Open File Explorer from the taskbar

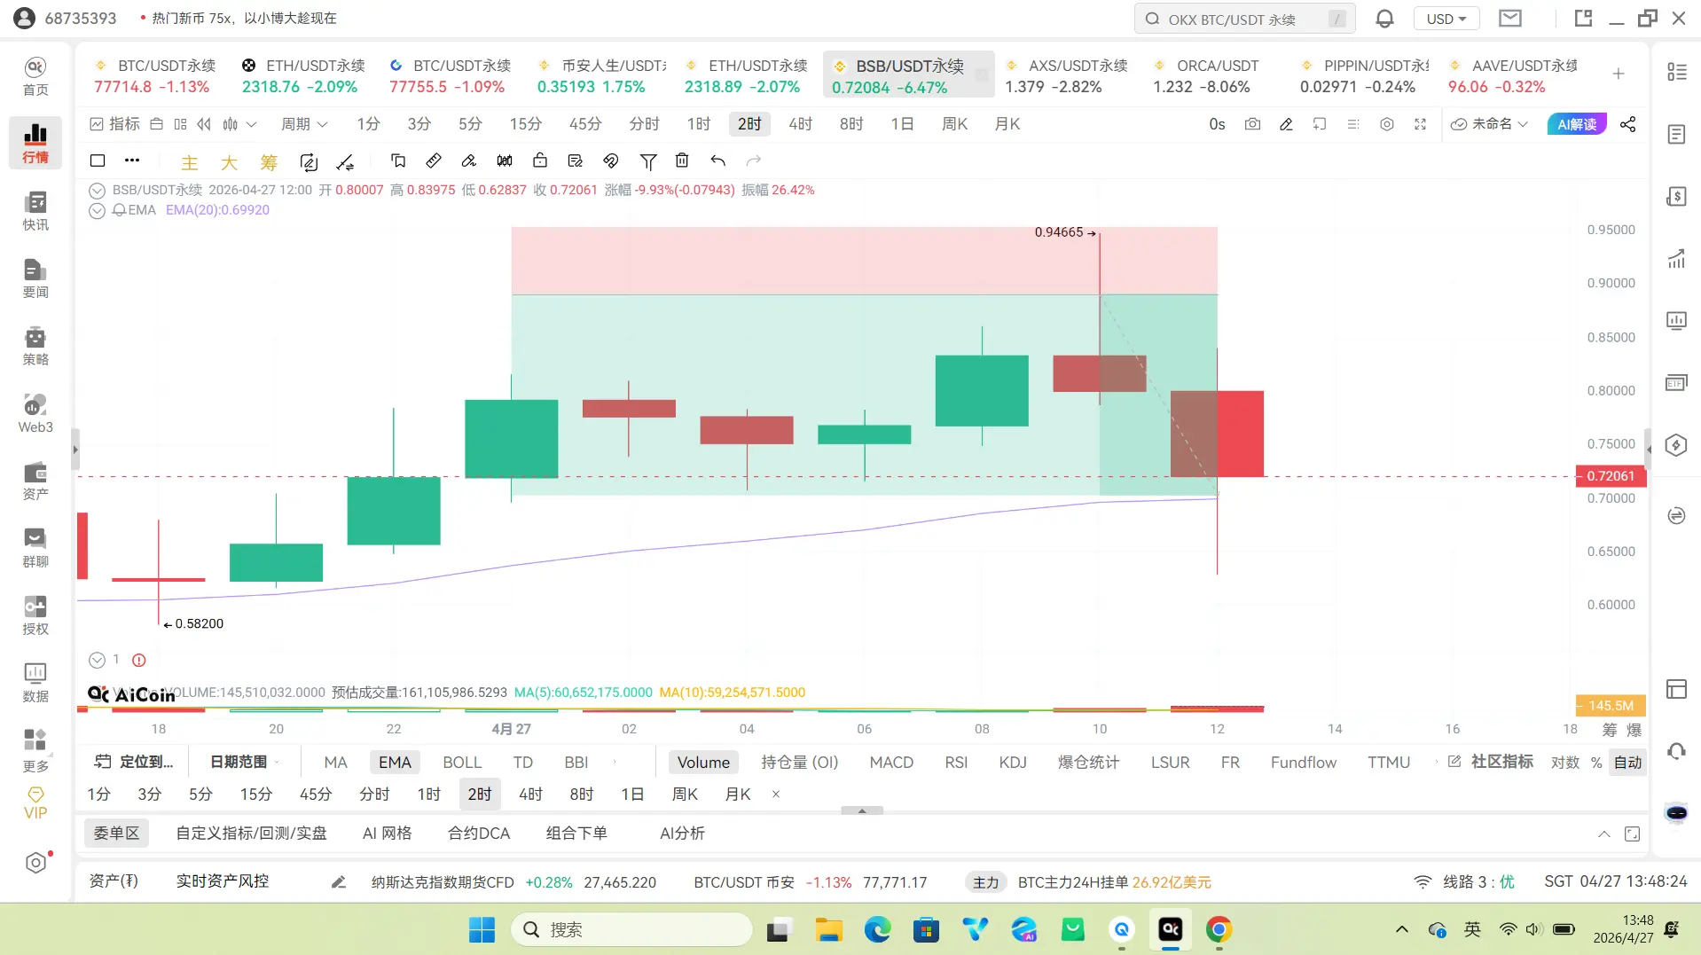coord(828,929)
